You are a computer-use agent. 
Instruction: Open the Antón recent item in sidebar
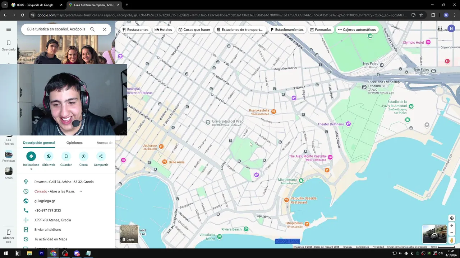(x=9, y=173)
